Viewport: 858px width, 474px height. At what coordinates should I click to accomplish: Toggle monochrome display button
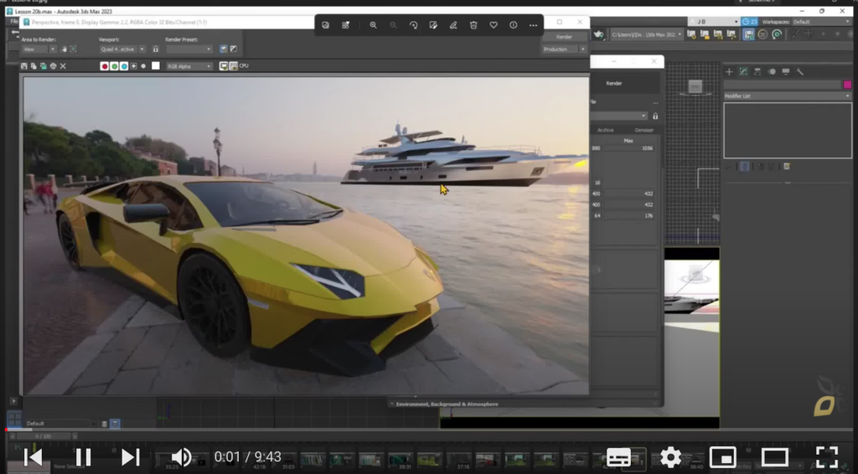tap(143, 66)
